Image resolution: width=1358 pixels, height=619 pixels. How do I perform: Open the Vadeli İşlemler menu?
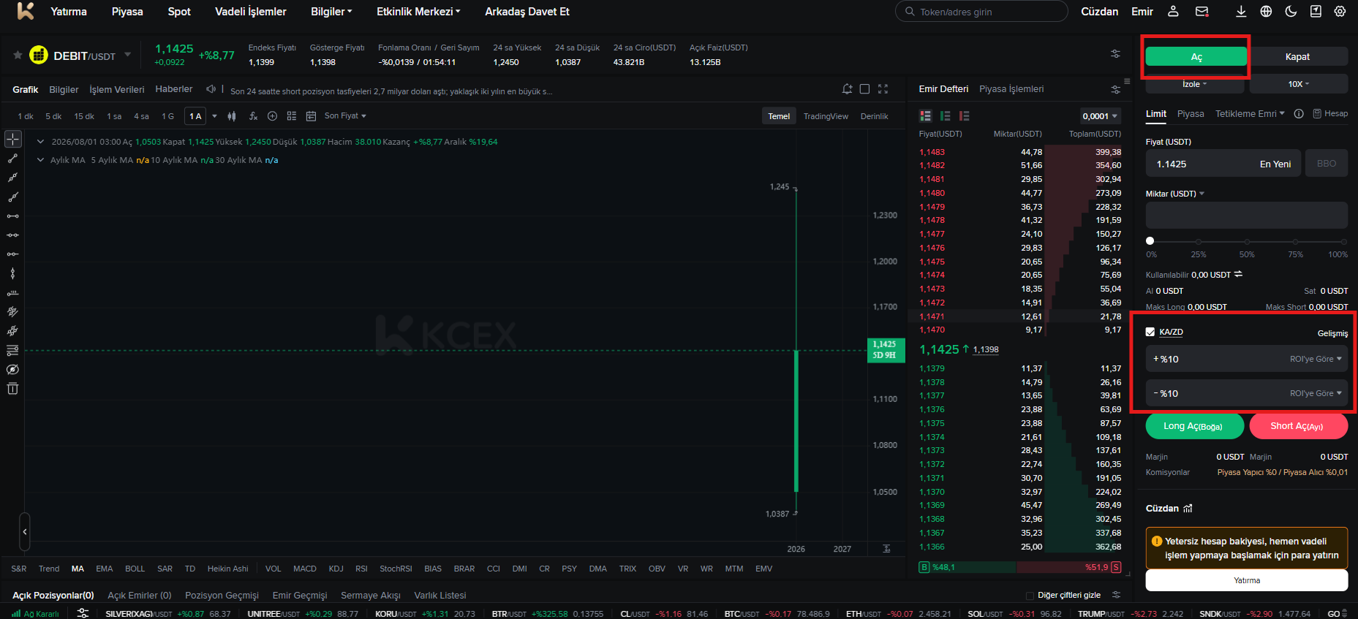click(251, 12)
